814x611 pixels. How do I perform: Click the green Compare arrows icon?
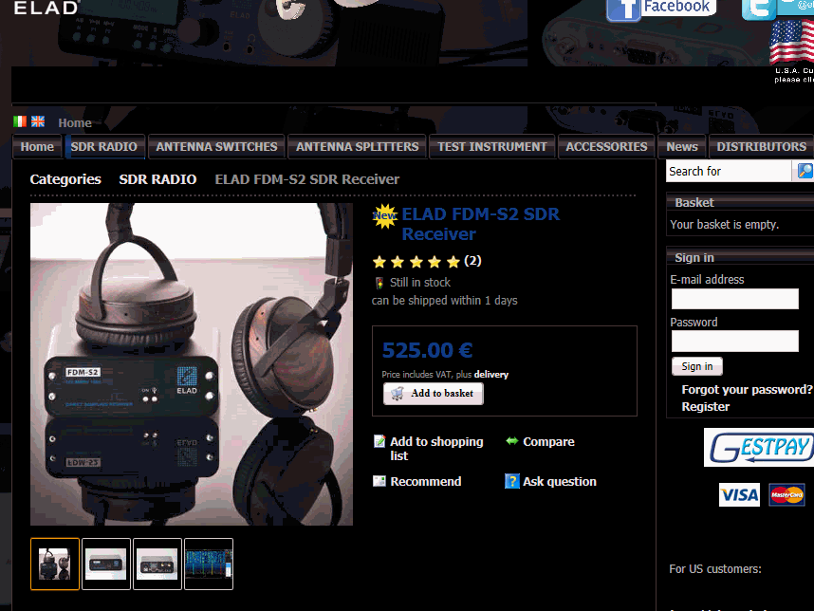[x=512, y=441]
